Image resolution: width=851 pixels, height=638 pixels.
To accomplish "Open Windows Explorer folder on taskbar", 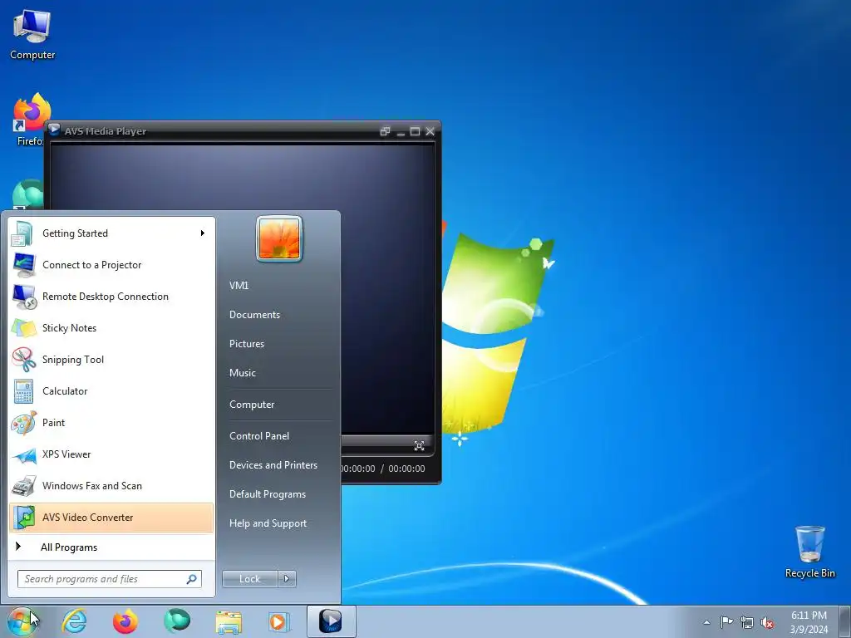I will click(229, 621).
